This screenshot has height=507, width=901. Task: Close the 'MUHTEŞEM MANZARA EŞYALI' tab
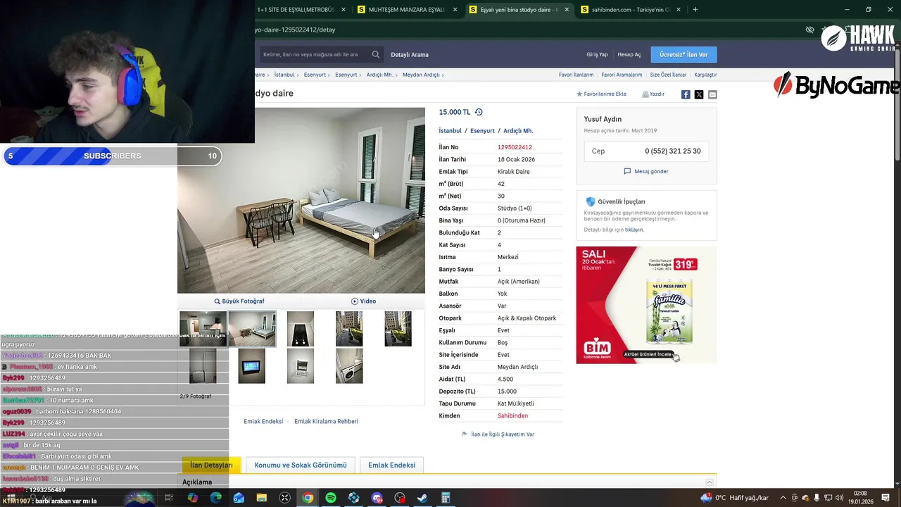coord(455,10)
